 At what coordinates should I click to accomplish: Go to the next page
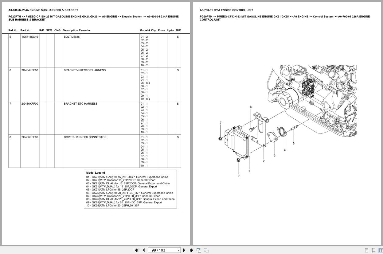coord(184,250)
